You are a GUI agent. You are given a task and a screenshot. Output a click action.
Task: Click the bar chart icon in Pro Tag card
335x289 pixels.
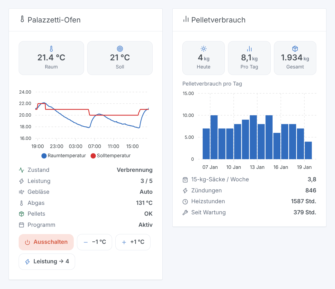[x=249, y=49]
